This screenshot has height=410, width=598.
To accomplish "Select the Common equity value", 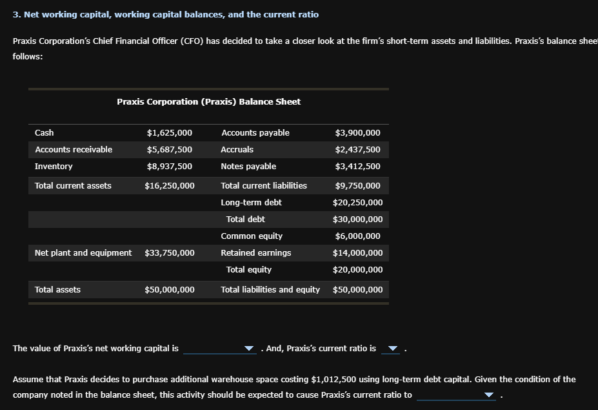I will click(357, 236).
